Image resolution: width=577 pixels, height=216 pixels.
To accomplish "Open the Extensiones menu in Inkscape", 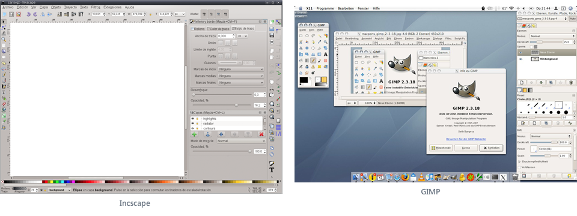I will 112,7.
